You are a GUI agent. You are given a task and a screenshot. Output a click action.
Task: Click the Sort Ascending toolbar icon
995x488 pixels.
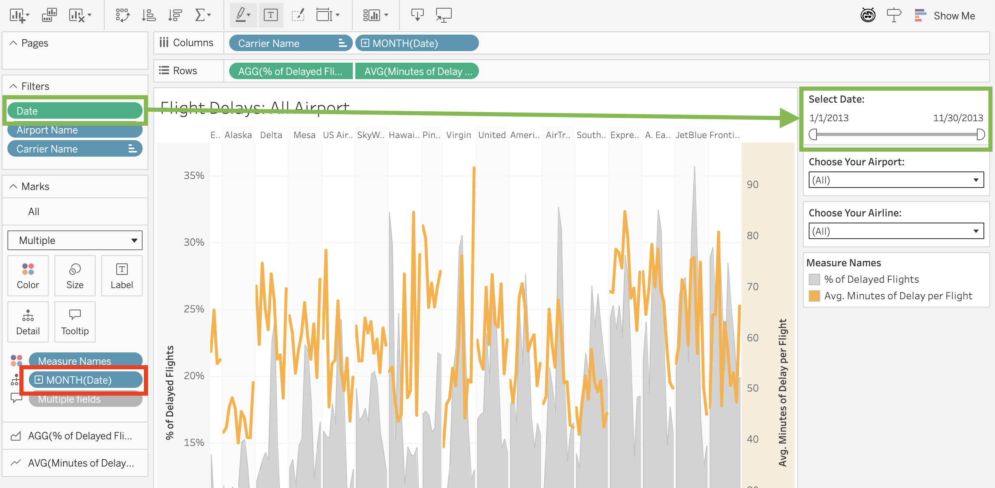click(148, 16)
